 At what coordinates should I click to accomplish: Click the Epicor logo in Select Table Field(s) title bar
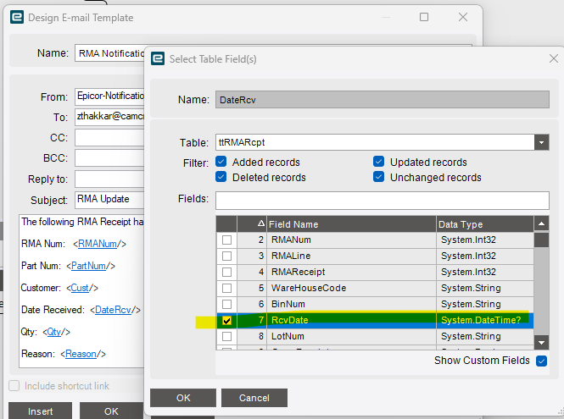tap(158, 58)
